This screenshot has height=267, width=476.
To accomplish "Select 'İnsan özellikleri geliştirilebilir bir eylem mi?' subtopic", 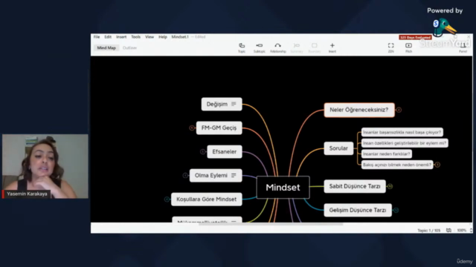I will (x=405, y=143).
